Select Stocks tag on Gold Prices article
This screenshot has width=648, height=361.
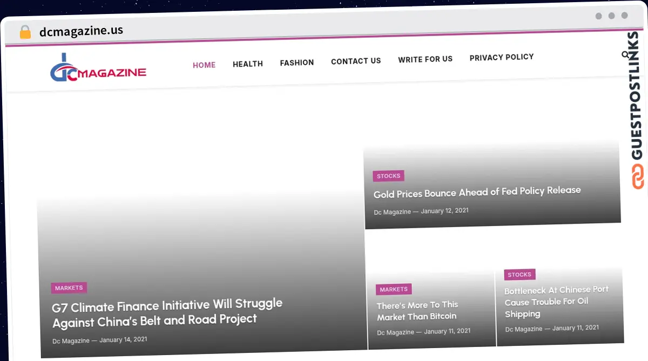pyautogui.click(x=388, y=176)
